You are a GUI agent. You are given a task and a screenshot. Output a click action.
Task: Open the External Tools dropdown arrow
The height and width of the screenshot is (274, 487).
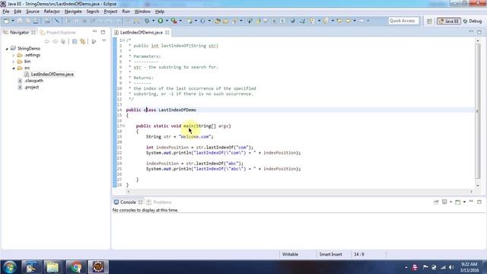(180, 21)
